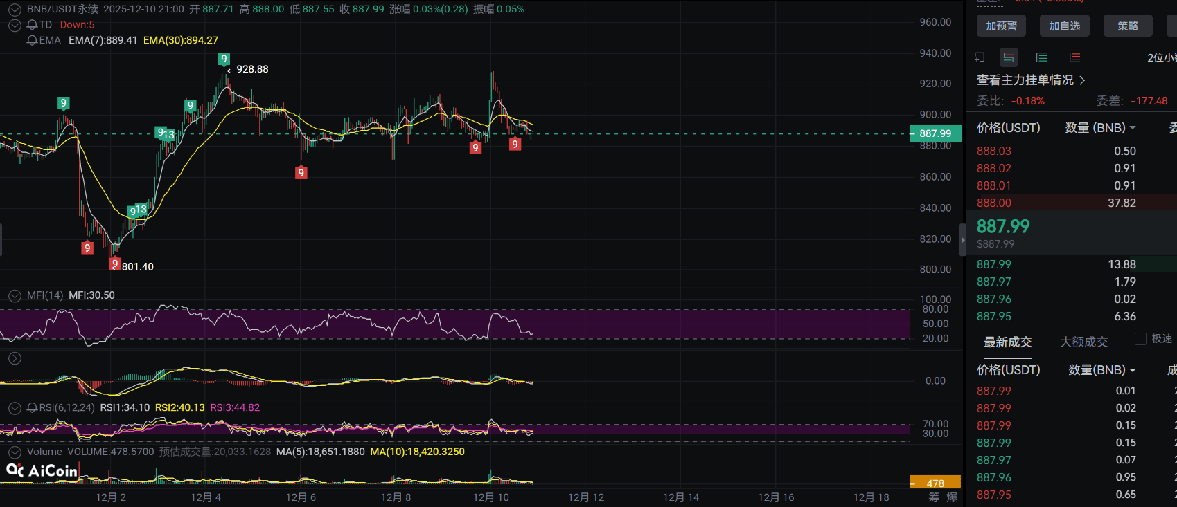Screen dimensions: 1177x507
Task: Click the MA(5):18,651.1880 volume label
Action: click(320, 452)
